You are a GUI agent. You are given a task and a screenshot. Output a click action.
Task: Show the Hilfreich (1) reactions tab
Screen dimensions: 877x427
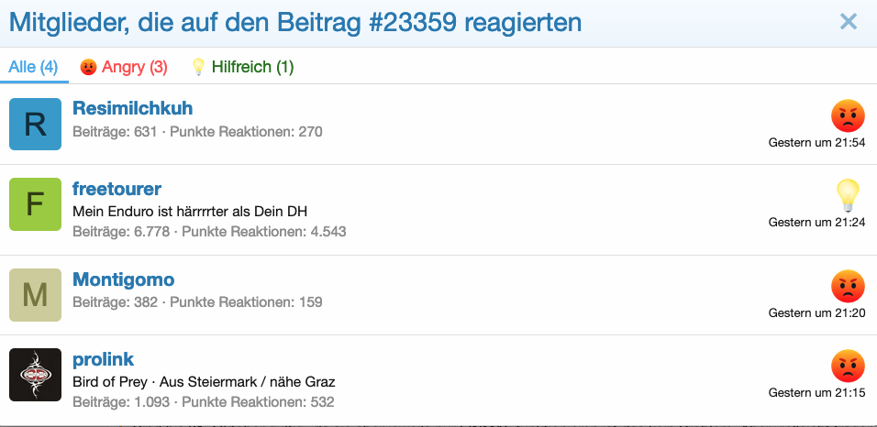[242, 67]
